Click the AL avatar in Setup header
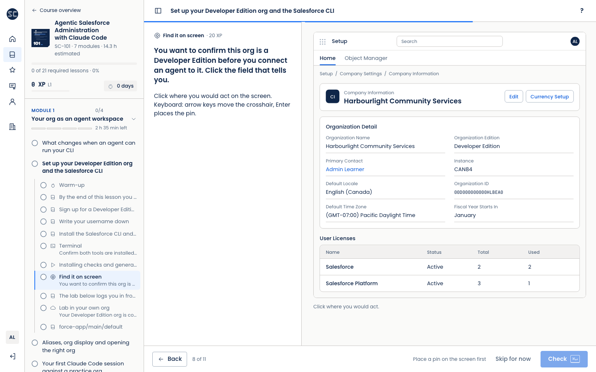Viewport: 596px width, 372px height. click(x=575, y=41)
